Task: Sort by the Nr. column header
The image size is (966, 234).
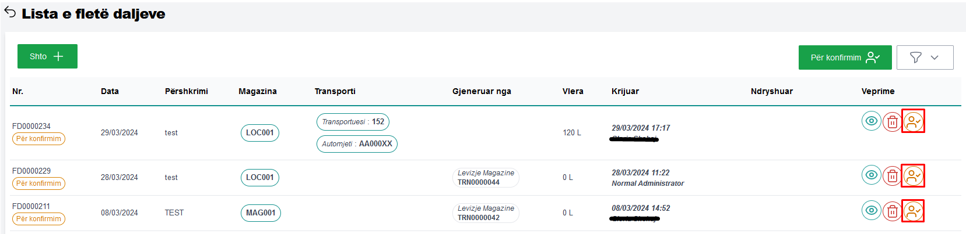Action: [17, 91]
